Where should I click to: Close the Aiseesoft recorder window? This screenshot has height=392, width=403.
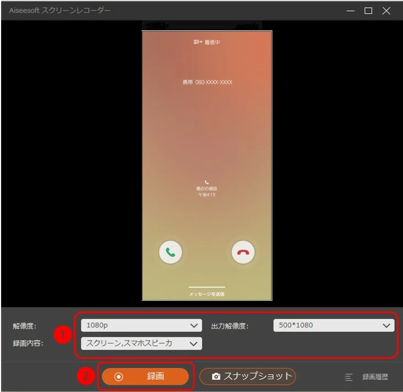point(386,11)
